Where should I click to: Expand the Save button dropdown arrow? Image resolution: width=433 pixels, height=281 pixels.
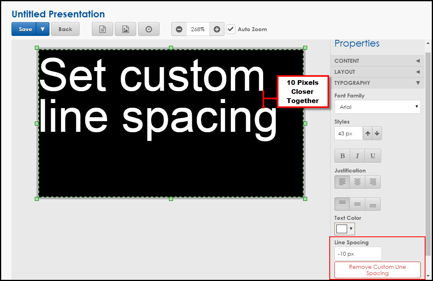[42, 29]
